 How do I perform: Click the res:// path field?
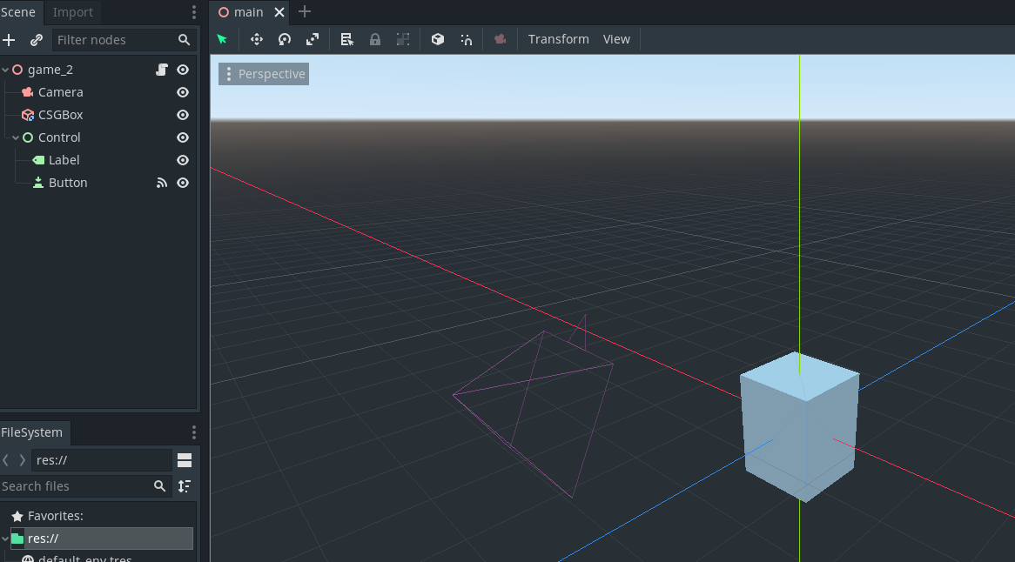(102, 460)
